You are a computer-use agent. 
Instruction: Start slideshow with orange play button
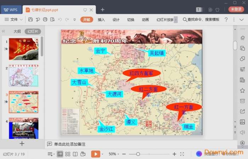tap(96, 154)
